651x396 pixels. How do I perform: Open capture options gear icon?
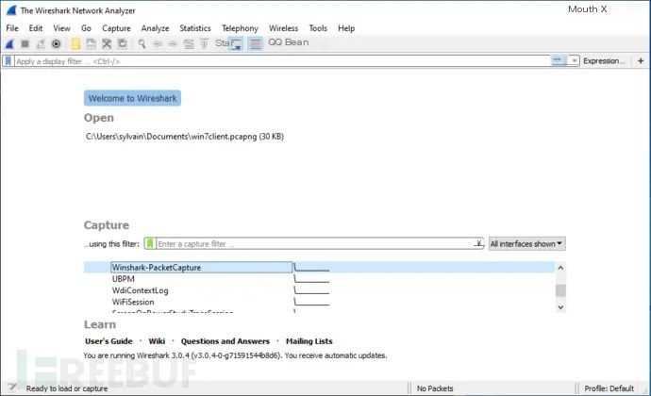[56, 43]
